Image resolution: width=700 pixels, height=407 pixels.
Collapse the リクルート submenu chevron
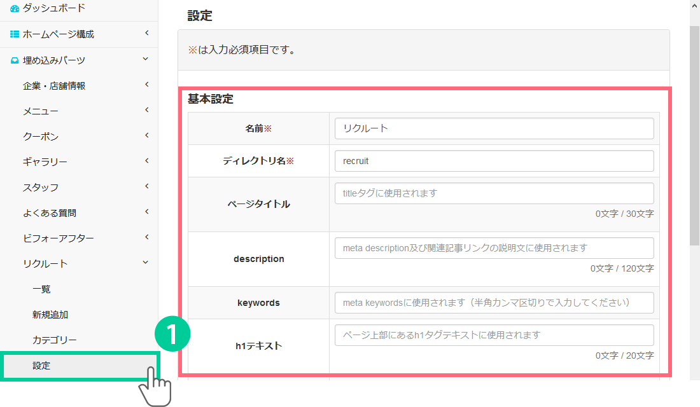point(146,263)
